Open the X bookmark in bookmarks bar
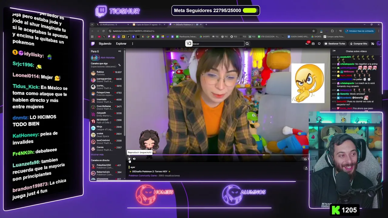 coord(104,37)
